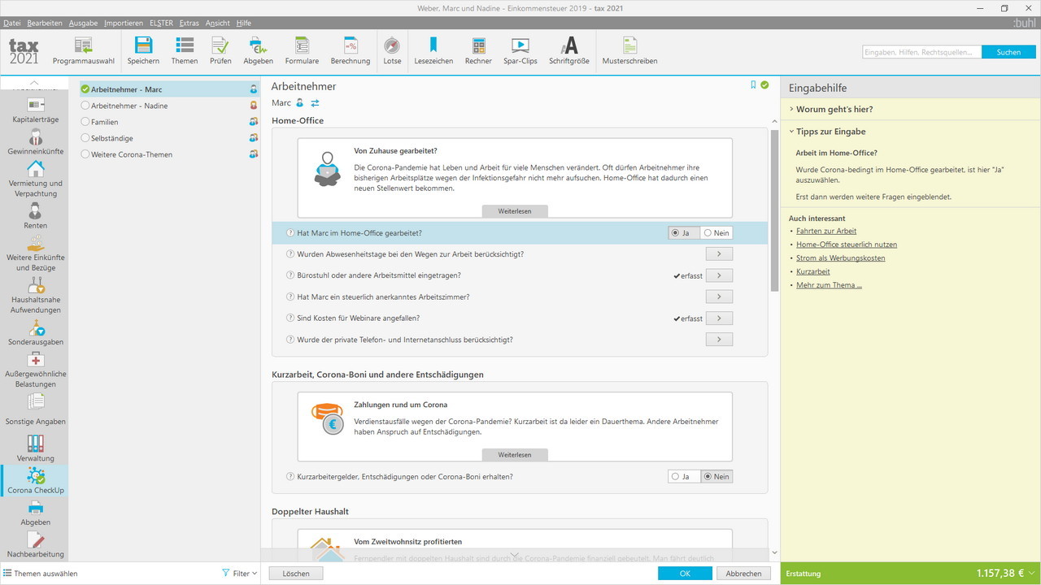Open the Extras menu
Image resolution: width=1041 pixels, height=585 pixels.
[x=189, y=23]
